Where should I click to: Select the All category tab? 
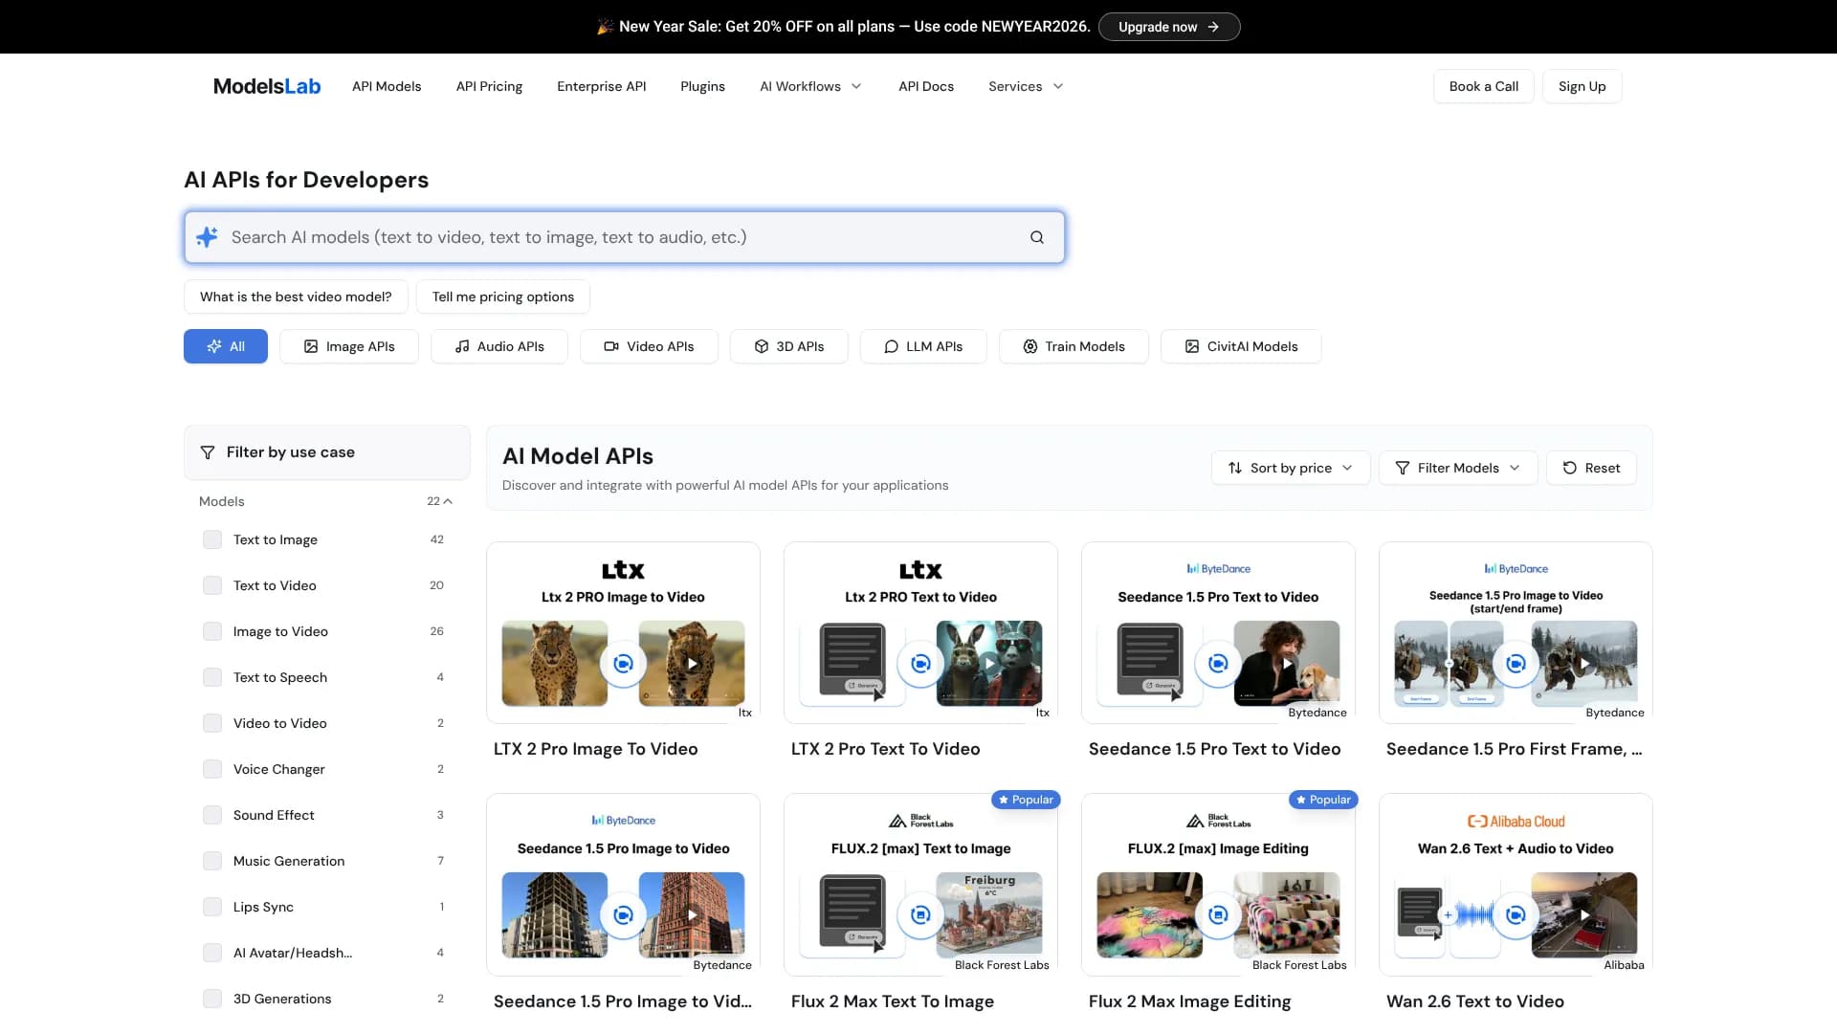point(226,346)
